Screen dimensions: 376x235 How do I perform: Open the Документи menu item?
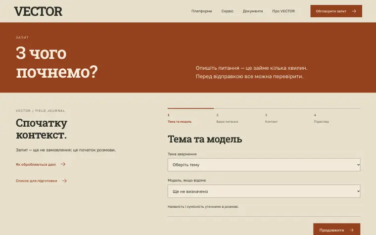point(253,11)
